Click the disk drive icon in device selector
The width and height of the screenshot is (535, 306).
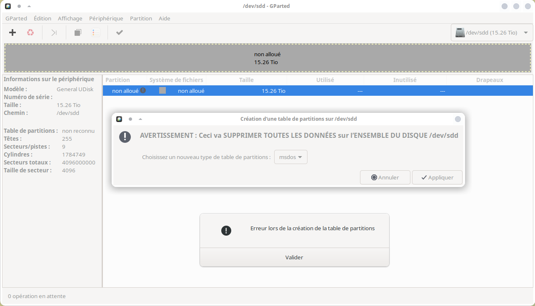tap(460, 32)
